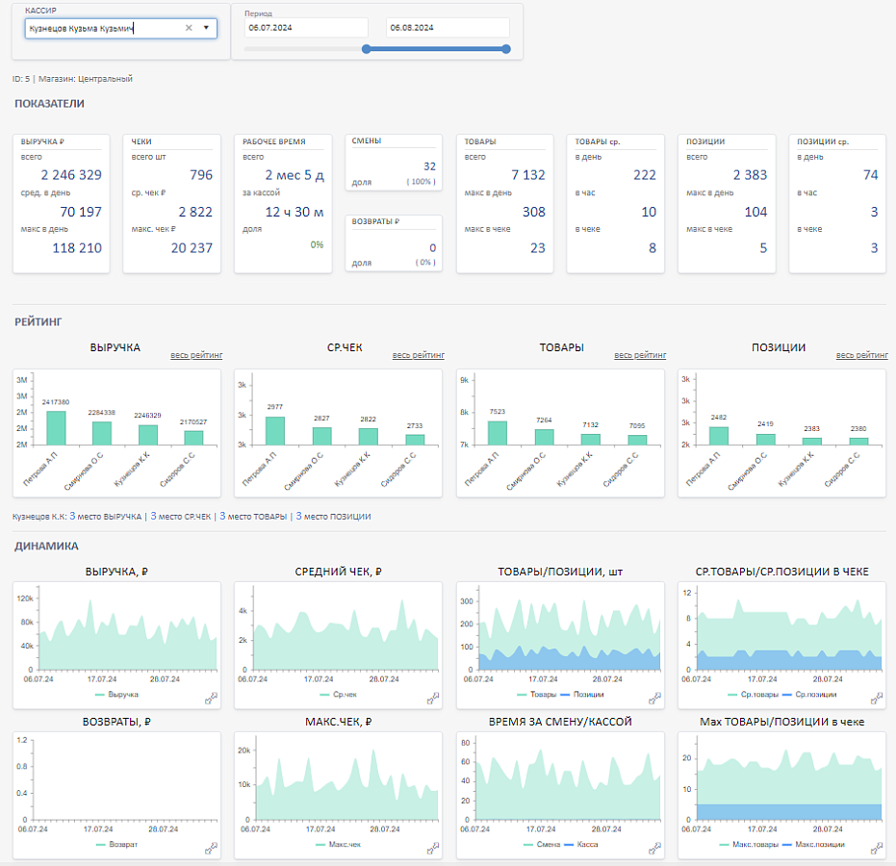896x866 pixels.
Task: Select working time value 2 мес 5 д
Action: coord(294,175)
